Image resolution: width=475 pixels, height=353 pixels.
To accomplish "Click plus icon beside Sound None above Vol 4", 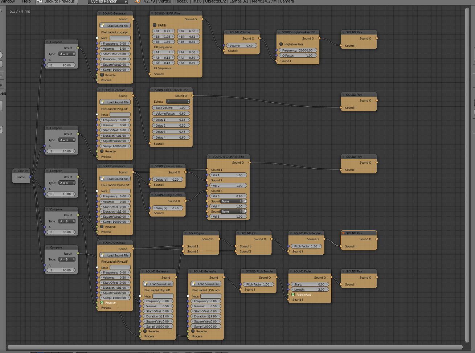I will (245, 201).
